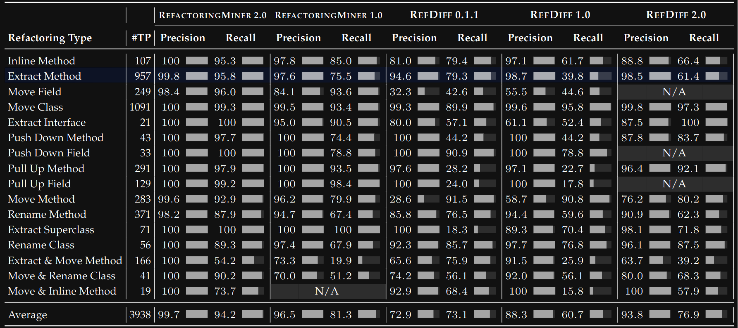Click the '54.2' recall for Extract & Move Method
This screenshot has height=328, width=738.
point(225,261)
